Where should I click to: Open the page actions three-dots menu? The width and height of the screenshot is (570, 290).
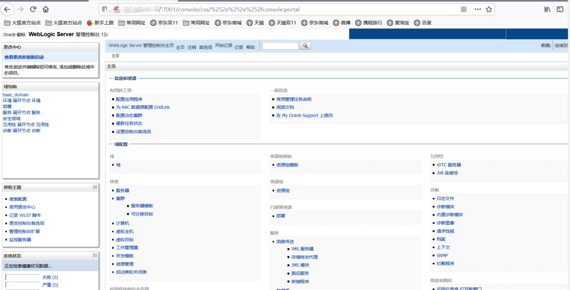(477, 9)
